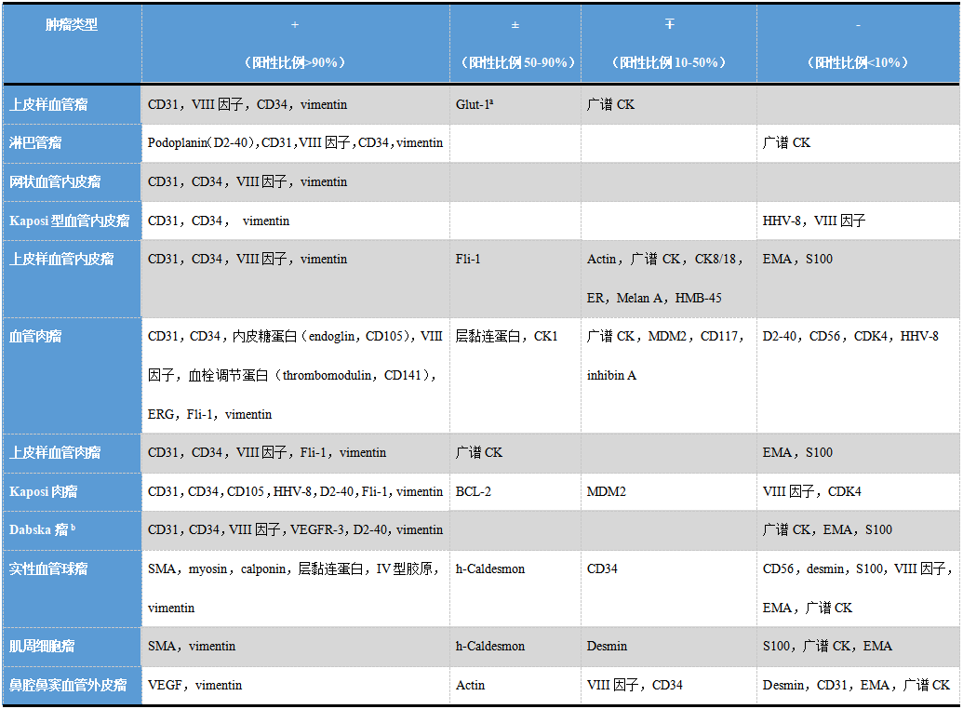Click the Kaposi 型血管内皮瘤 row label

[x=70, y=221]
